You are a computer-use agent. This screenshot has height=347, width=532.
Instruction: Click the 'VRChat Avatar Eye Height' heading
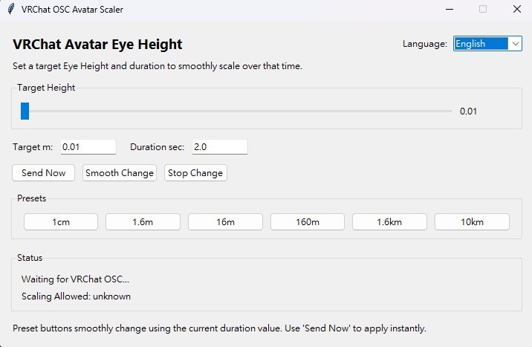(x=97, y=45)
